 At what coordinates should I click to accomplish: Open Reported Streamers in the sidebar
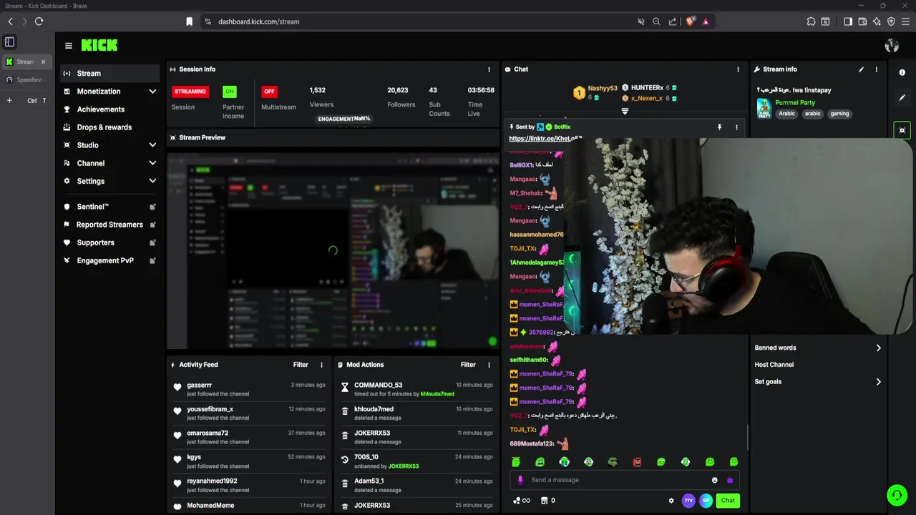click(110, 225)
